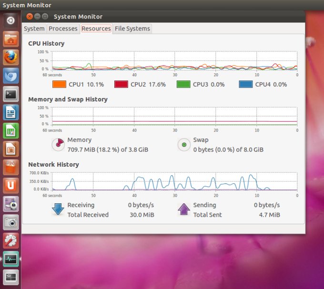
Task: Launch Cheese webcam application
Action: click(x=11, y=204)
